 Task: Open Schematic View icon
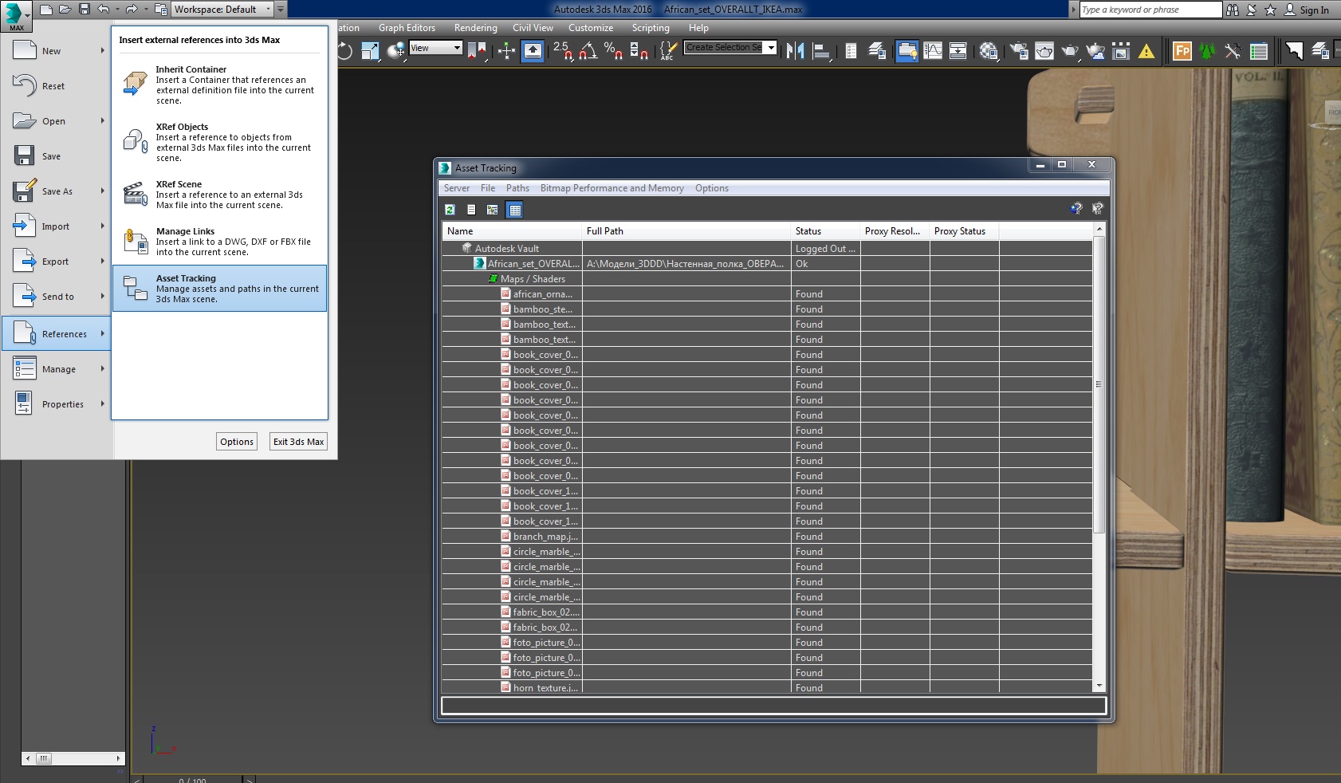958,51
